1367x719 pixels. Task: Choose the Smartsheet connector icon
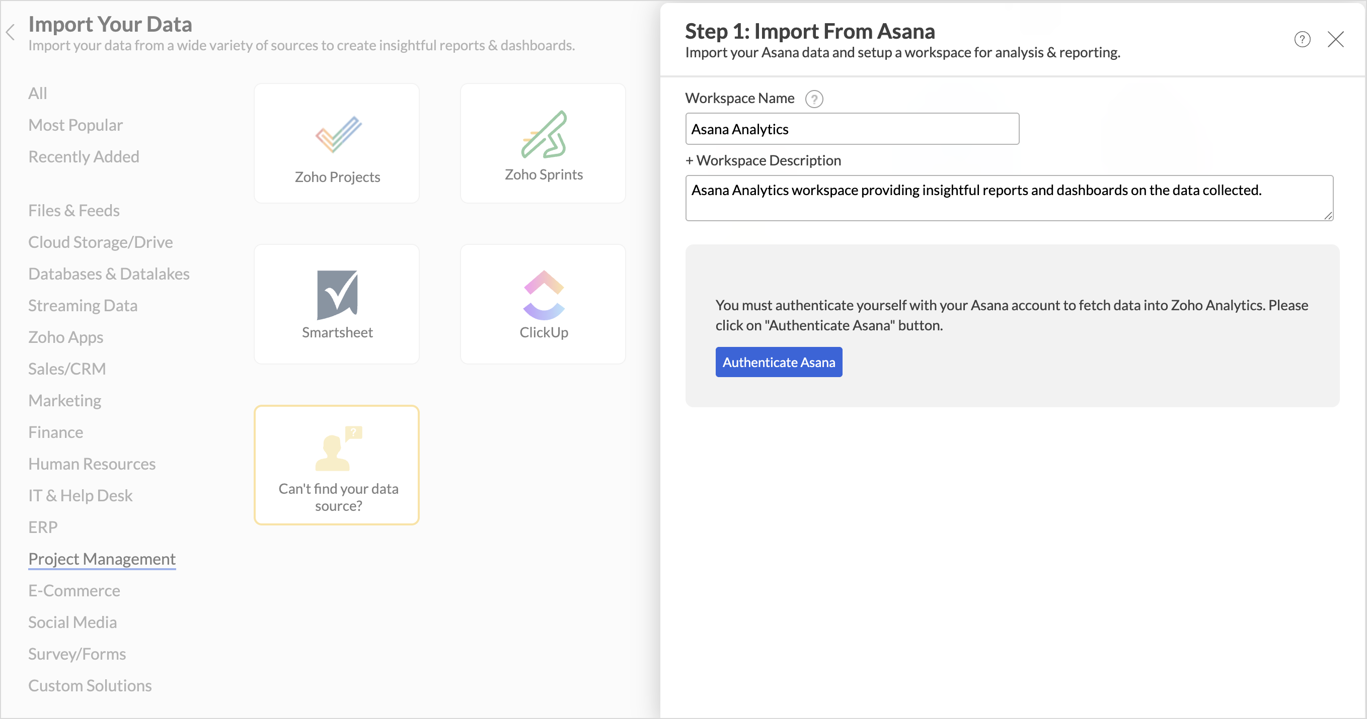(x=338, y=295)
